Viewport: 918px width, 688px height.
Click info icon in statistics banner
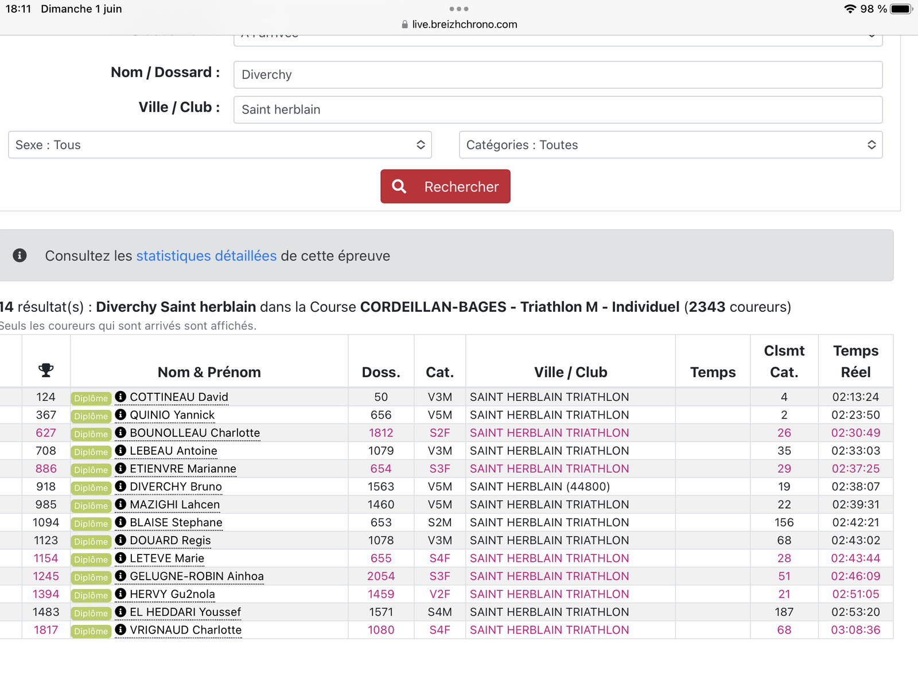click(x=20, y=256)
